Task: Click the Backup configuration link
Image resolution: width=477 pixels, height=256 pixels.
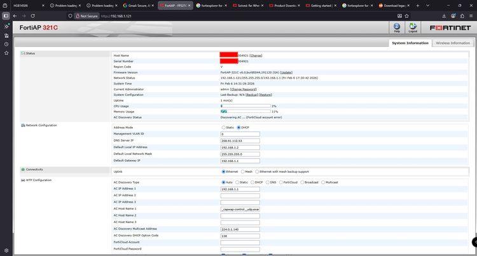Action: [252, 95]
